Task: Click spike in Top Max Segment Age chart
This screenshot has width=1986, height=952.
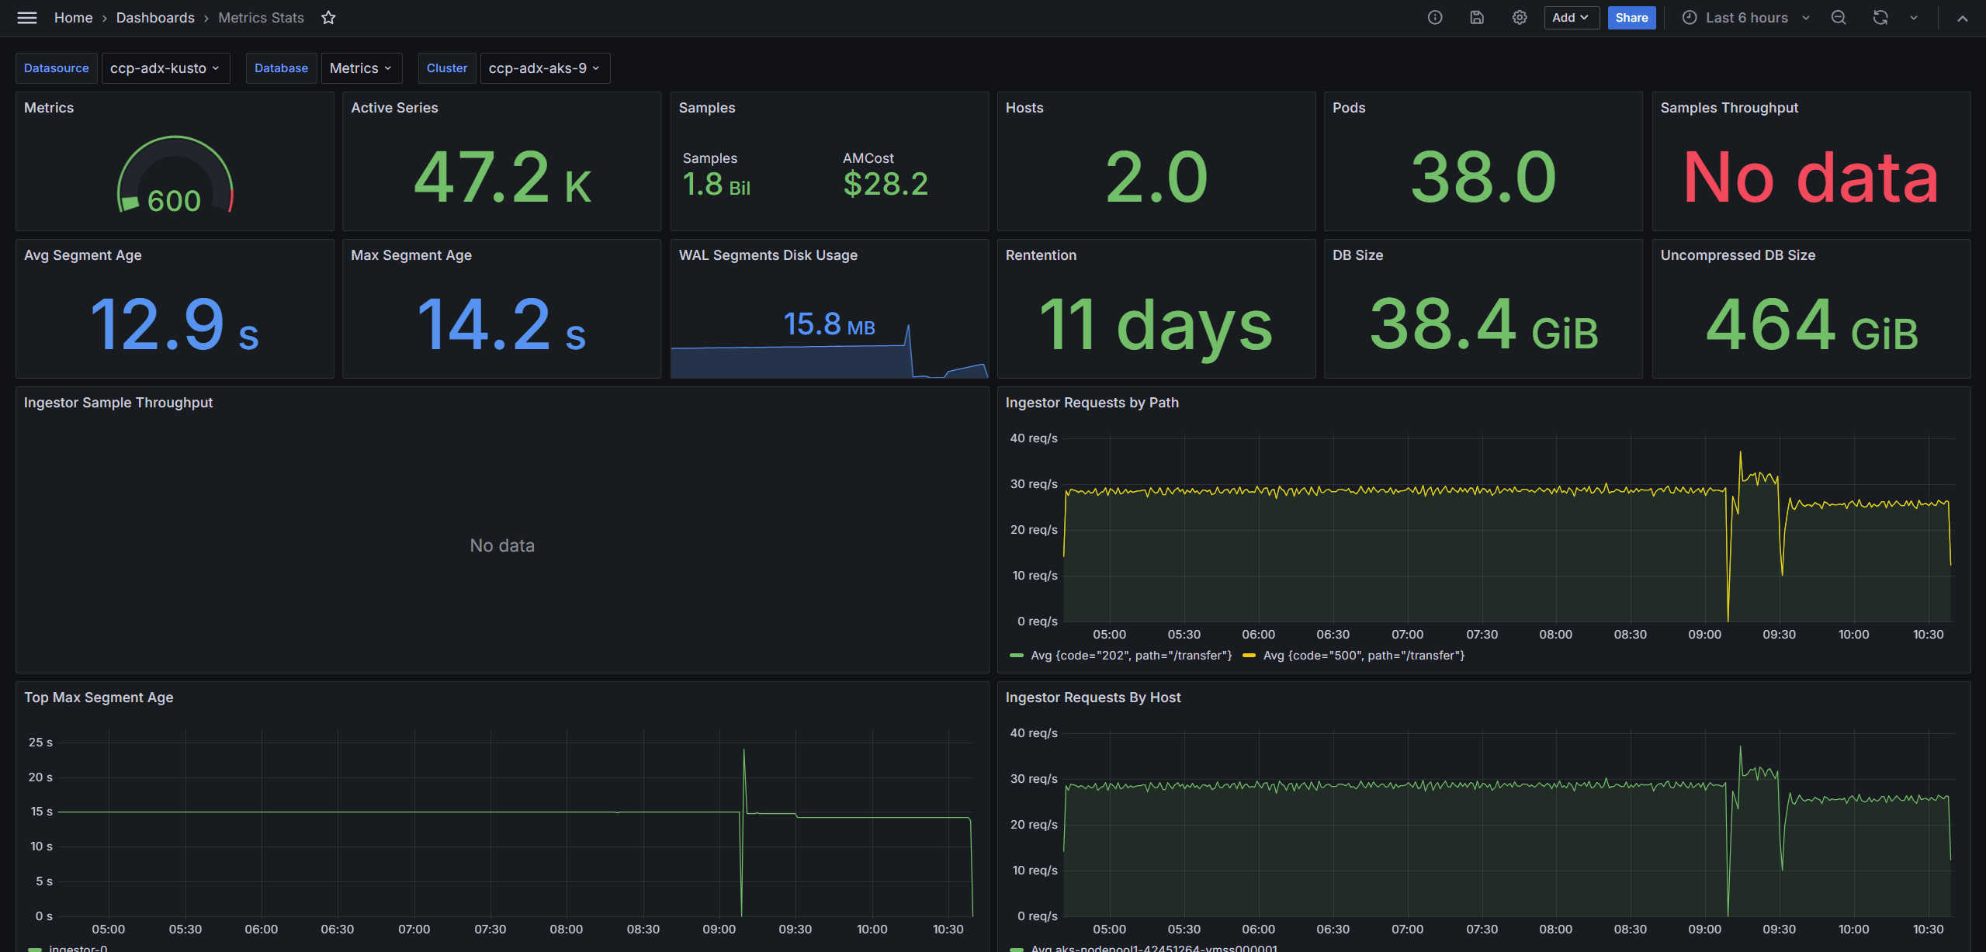Action: click(743, 751)
